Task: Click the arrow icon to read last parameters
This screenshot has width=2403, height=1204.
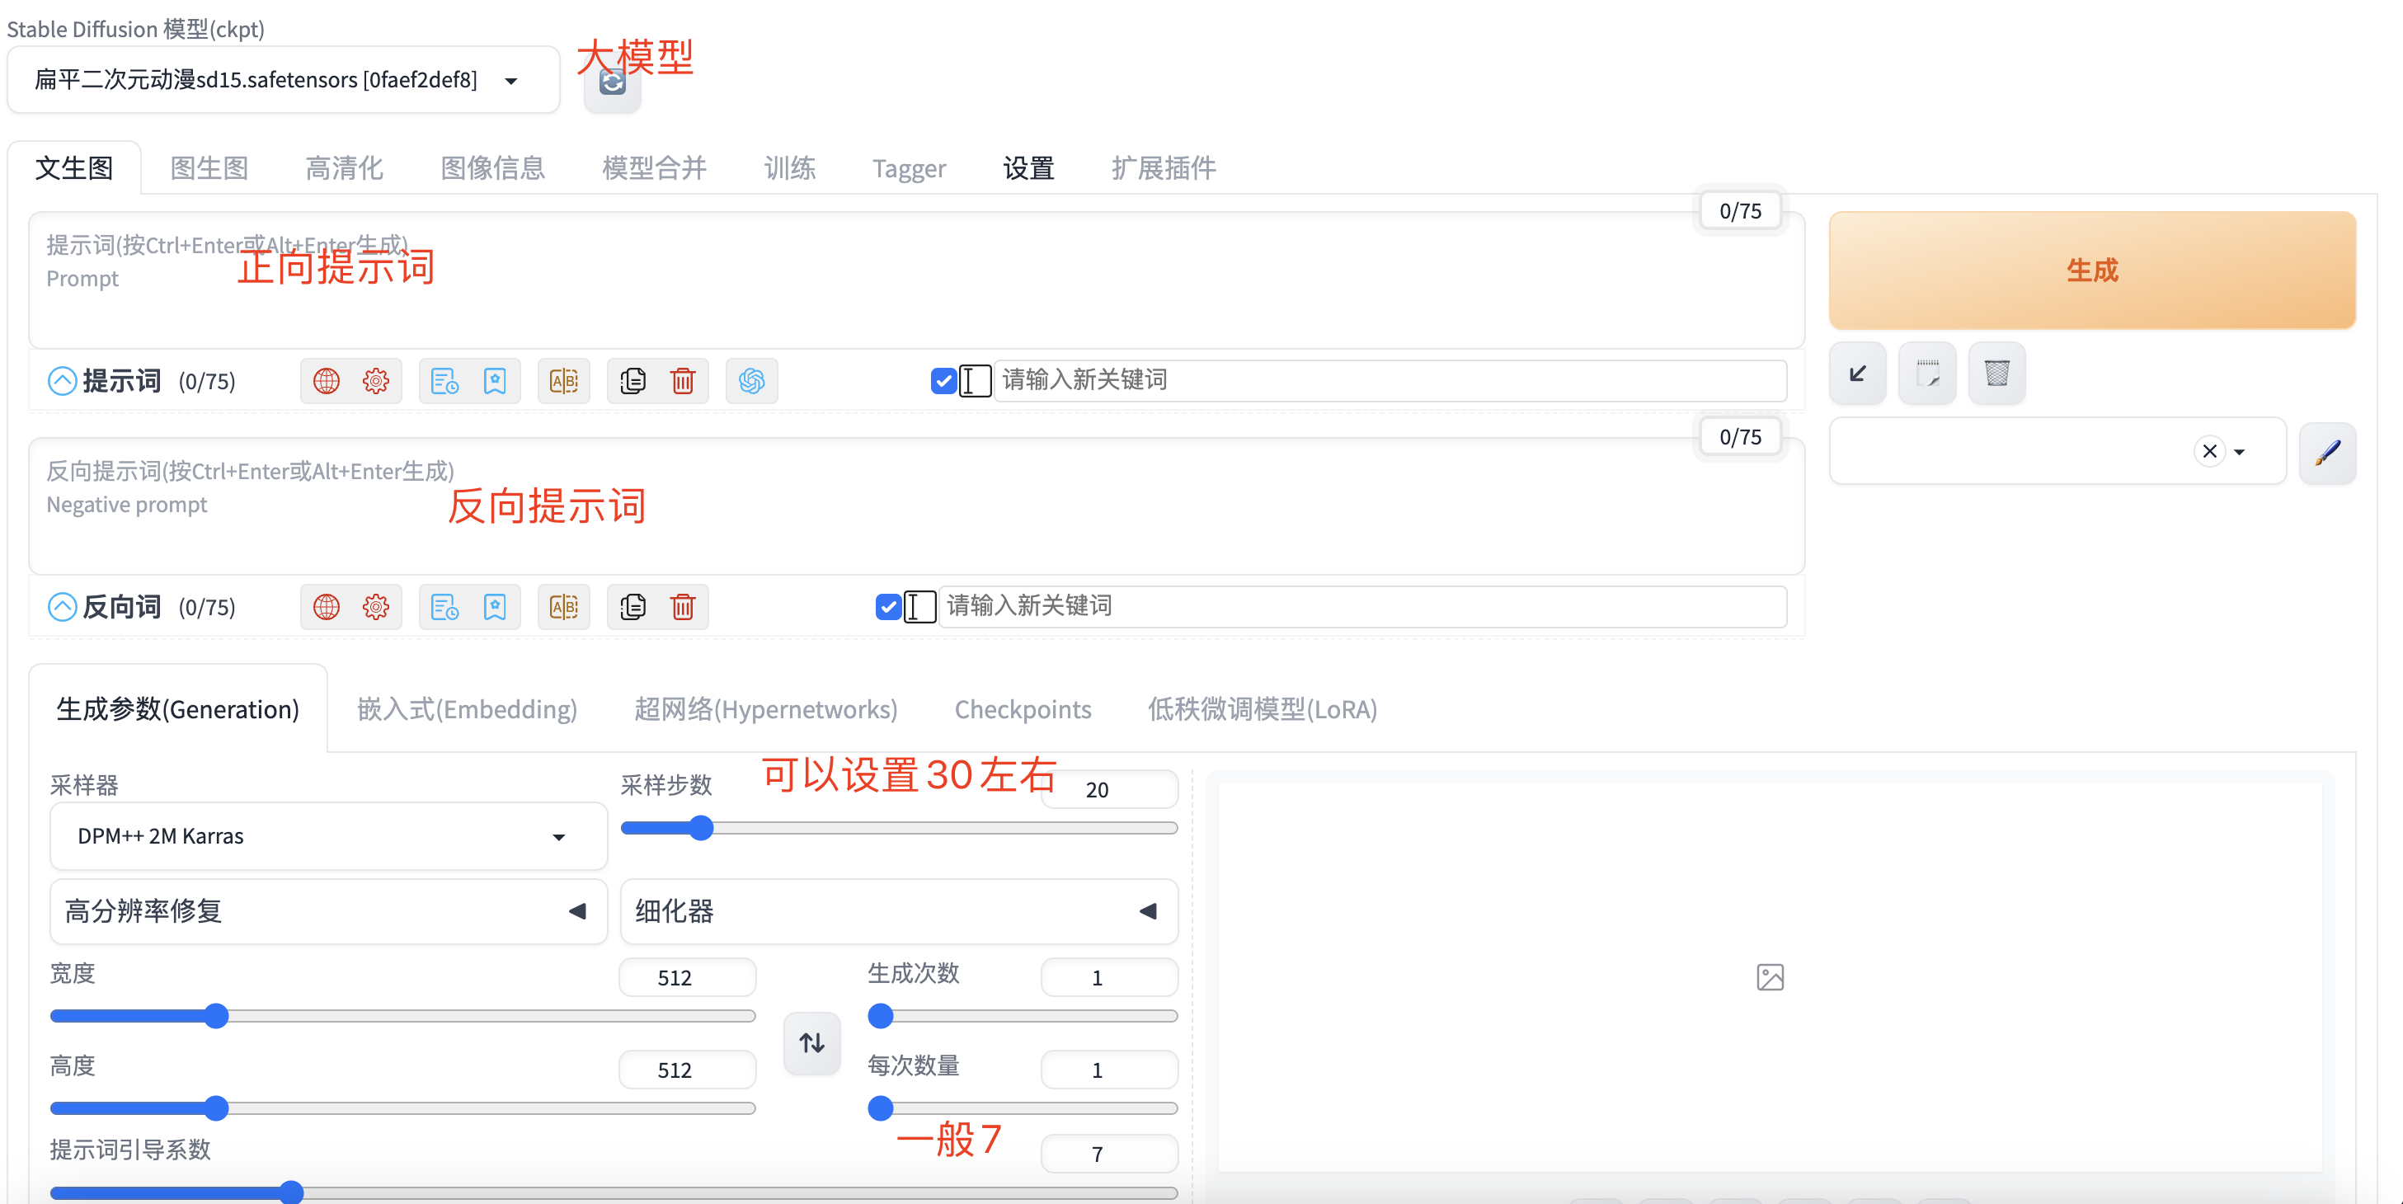Action: [1857, 374]
